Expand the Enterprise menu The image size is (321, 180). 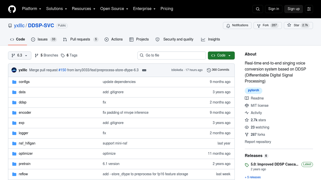point(144,9)
